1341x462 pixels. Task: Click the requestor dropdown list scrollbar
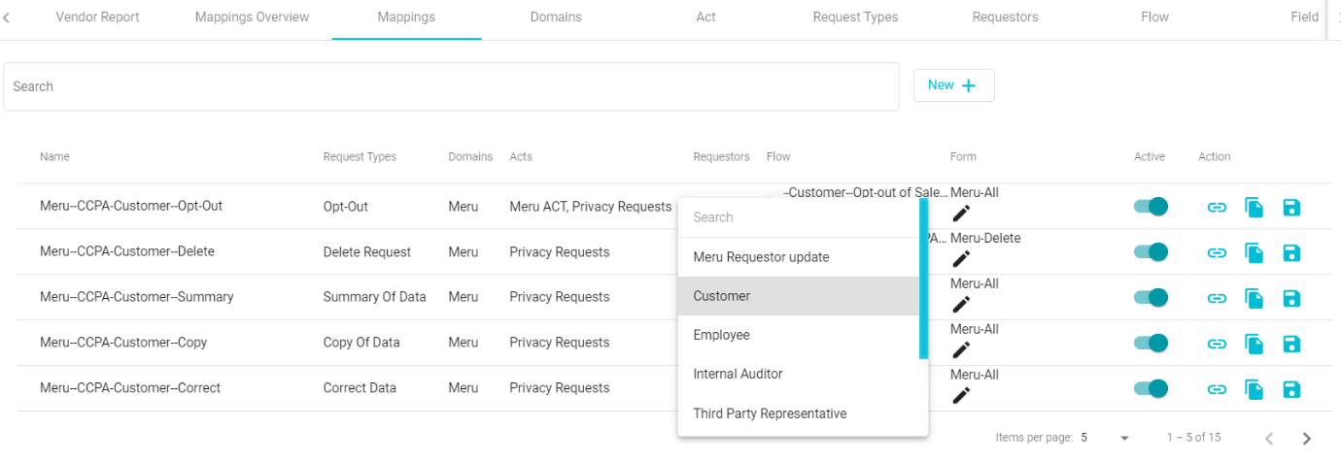click(923, 280)
